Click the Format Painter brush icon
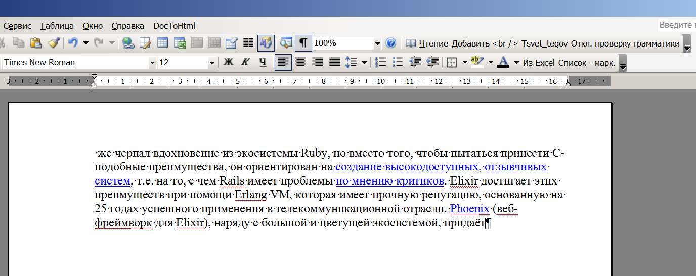The width and height of the screenshot is (696, 276). (54, 43)
